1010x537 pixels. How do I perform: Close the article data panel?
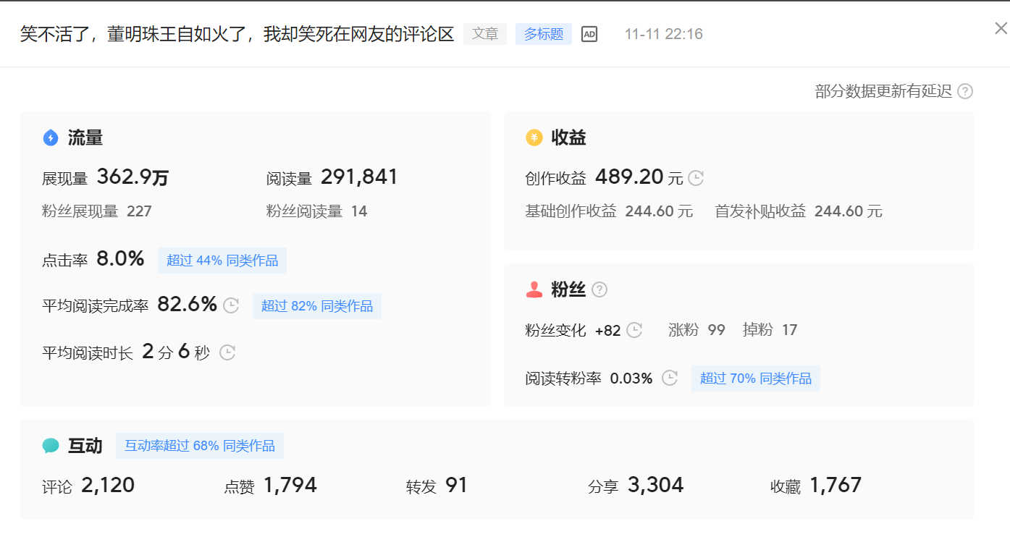tap(1001, 28)
